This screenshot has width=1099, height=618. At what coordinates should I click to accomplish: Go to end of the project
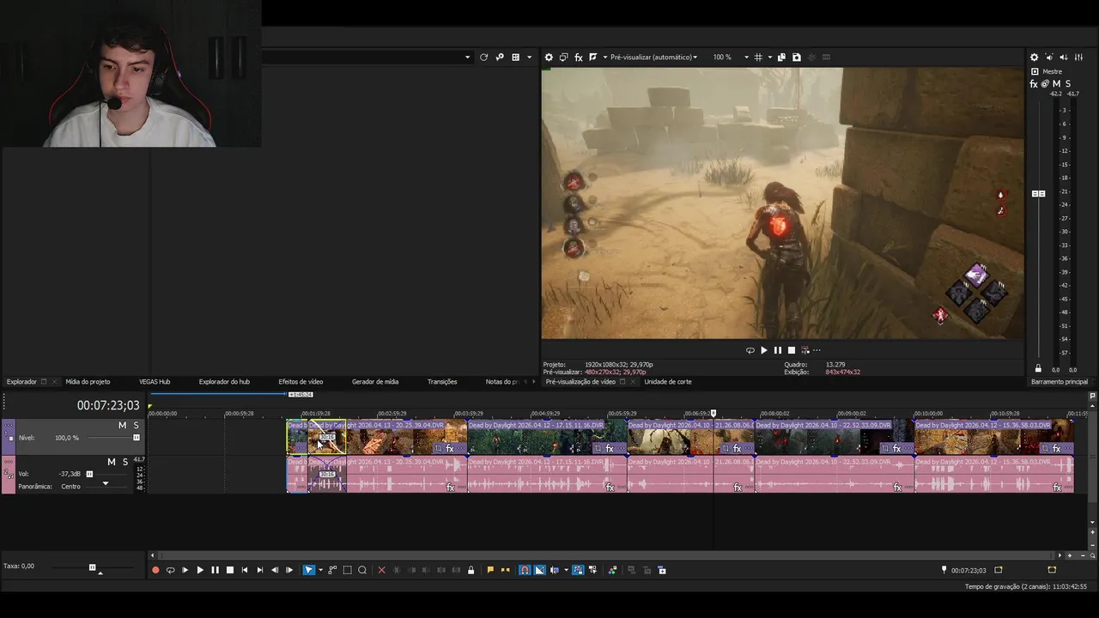point(260,570)
